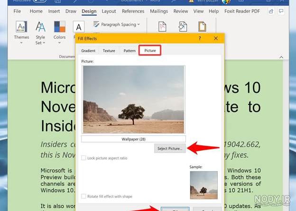Click the Watermark page icon
This screenshot has height=211, width=296.
click(162, 27)
